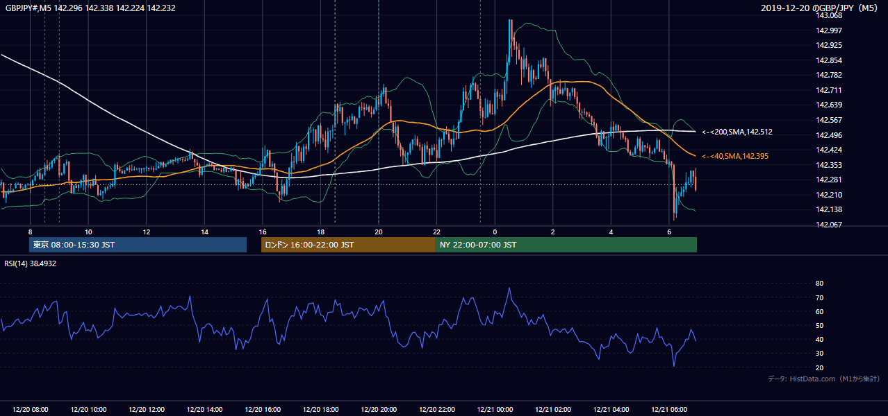This screenshot has width=888, height=416.
Task: Click the hour 16 tick on the price chart axis
Action: (263, 232)
